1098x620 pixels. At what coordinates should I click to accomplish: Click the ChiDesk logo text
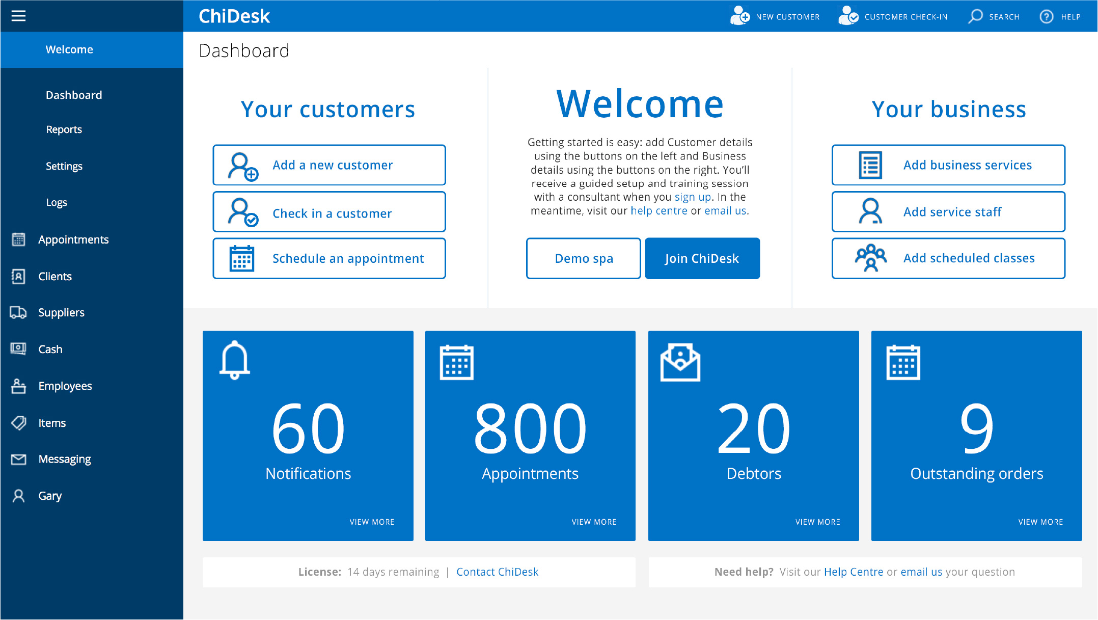coord(234,16)
